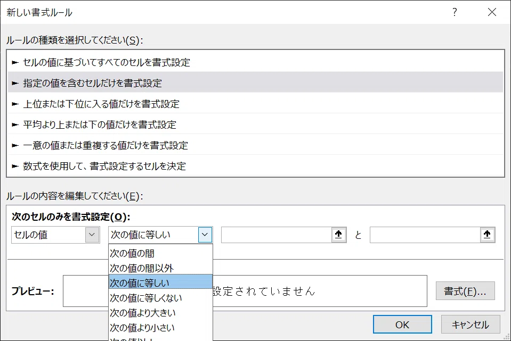Click the first value input field
Screen dimensions: 511x341
pyautogui.click(x=277, y=235)
